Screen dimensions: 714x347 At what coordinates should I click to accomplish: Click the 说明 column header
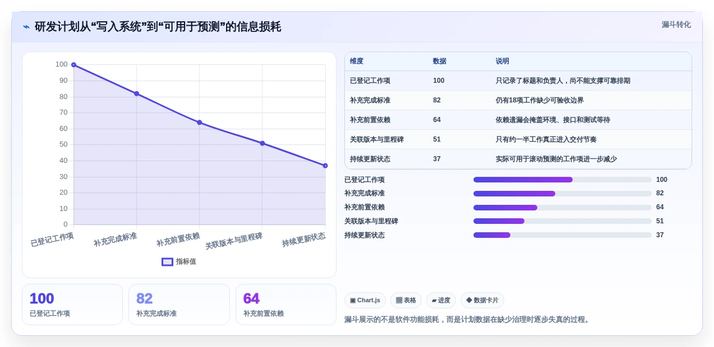point(503,61)
